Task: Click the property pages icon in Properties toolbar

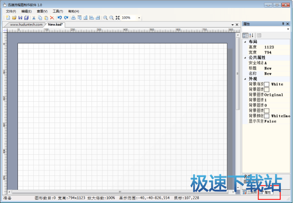Action: (259, 36)
